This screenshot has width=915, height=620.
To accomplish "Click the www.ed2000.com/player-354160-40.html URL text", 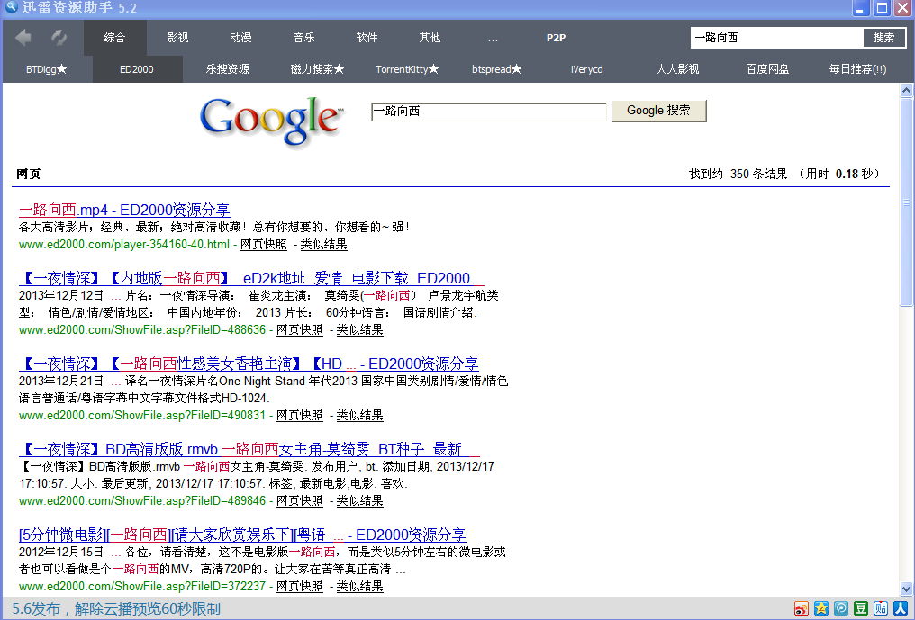I will pyautogui.click(x=124, y=245).
